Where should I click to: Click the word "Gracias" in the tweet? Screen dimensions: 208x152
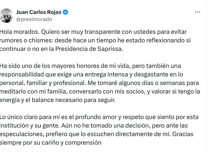(183, 134)
